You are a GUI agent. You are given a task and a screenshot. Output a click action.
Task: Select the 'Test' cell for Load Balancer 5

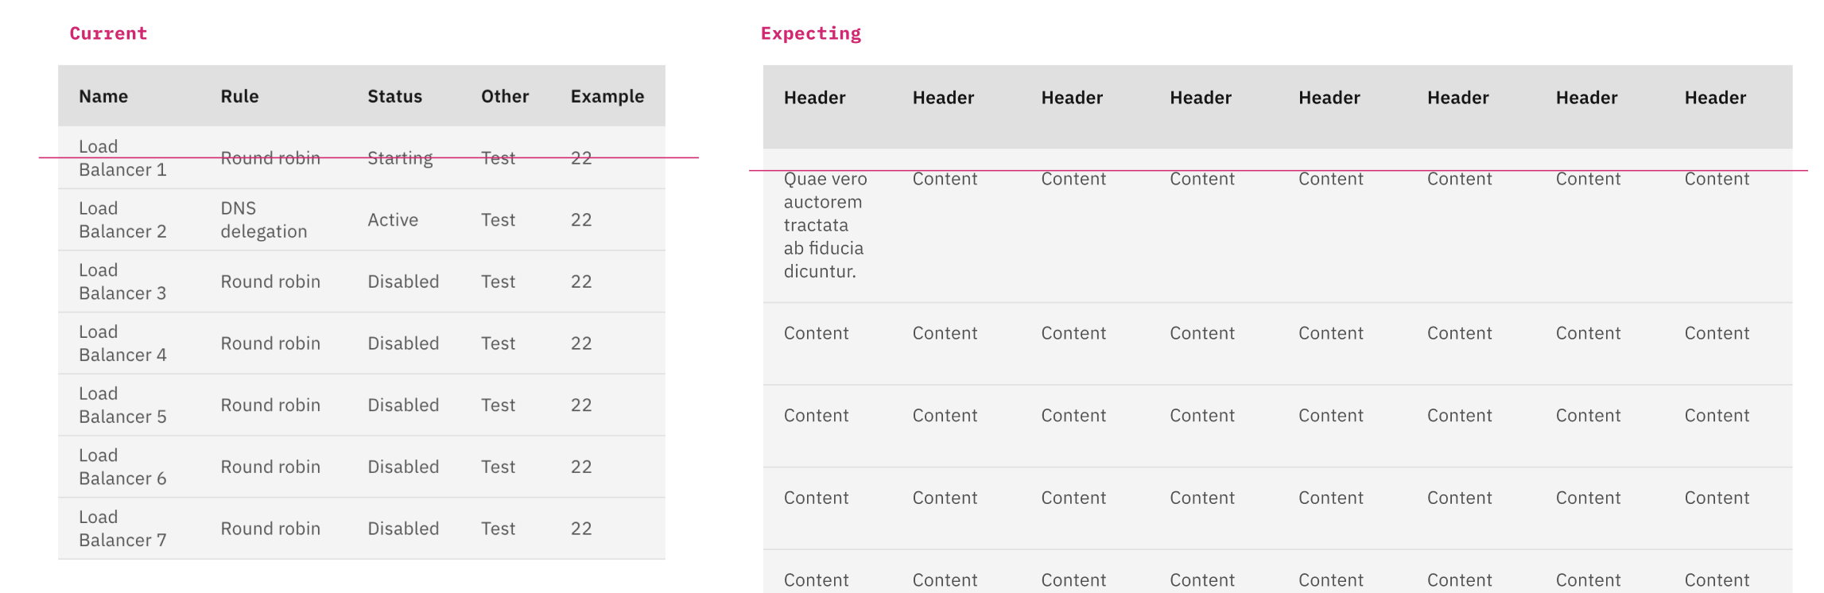click(498, 405)
